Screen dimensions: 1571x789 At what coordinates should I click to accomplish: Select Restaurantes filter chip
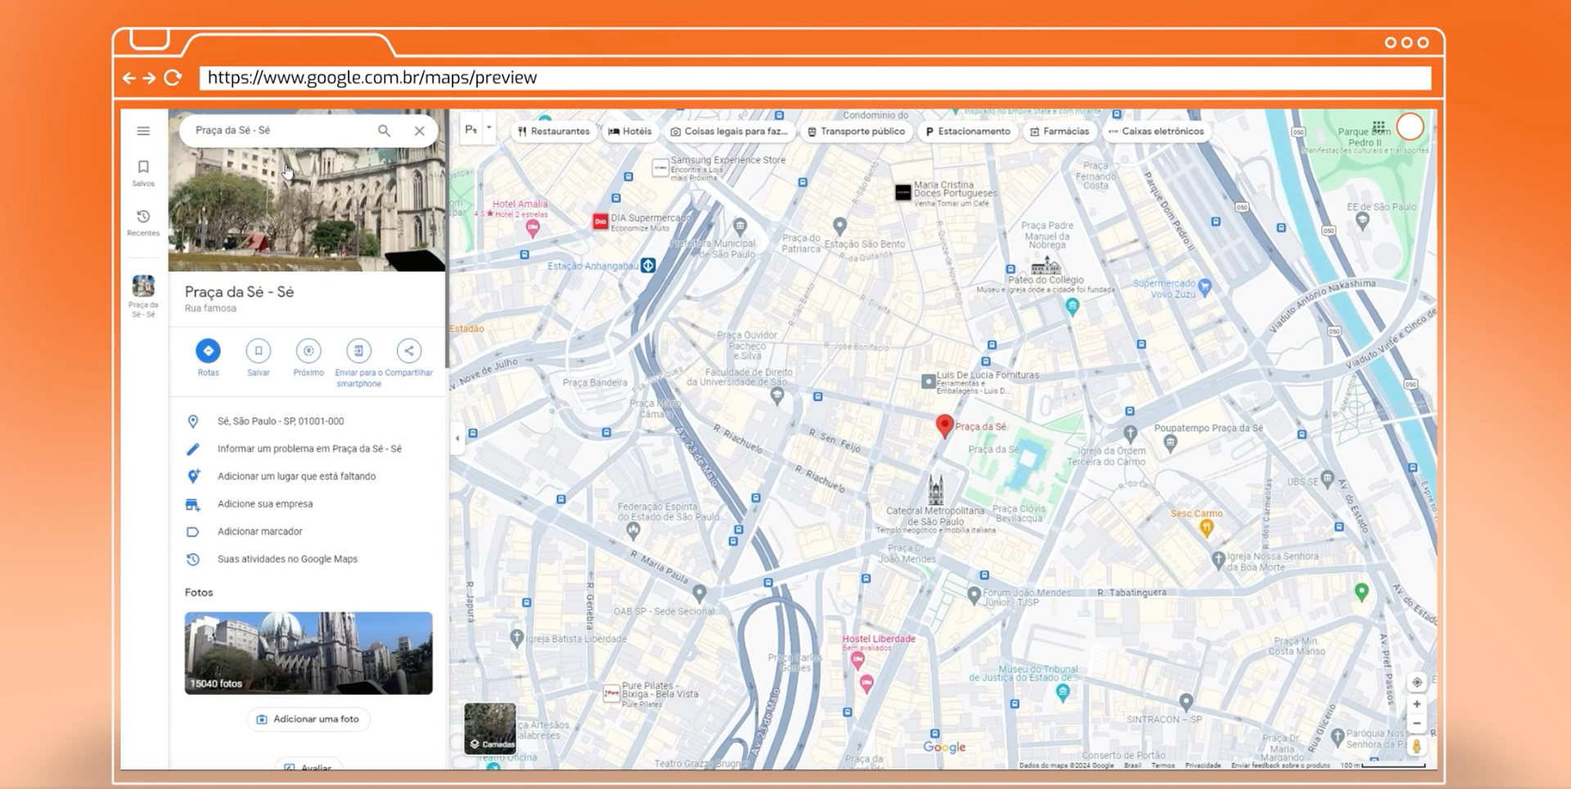pyautogui.click(x=554, y=131)
